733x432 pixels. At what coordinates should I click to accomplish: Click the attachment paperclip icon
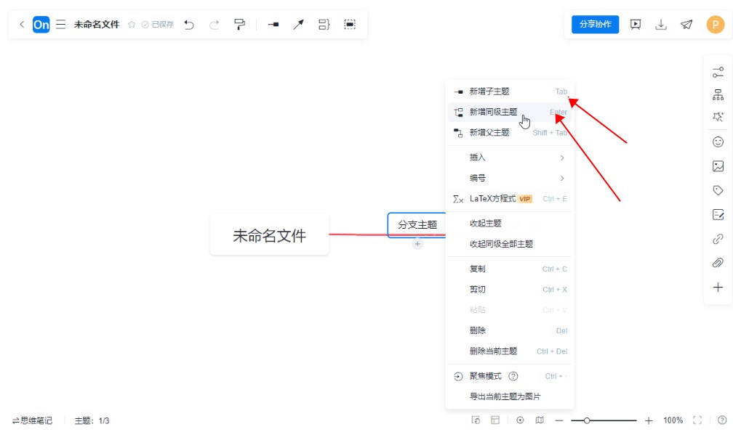718,263
